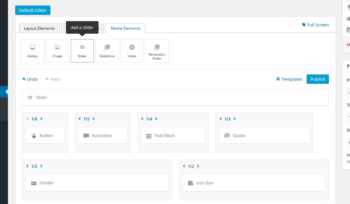Insert a Revolution Slider element
This screenshot has height=204, width=350.
click(x=157, y=51)
